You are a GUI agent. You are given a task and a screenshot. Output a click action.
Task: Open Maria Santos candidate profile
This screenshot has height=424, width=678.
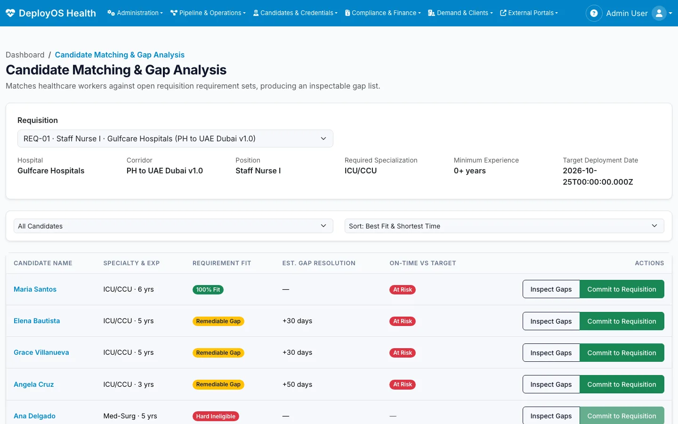(35, 289)
